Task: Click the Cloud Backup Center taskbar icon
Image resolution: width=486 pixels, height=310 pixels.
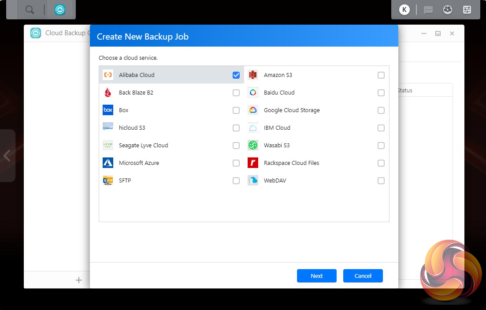Action: (60, 10)
